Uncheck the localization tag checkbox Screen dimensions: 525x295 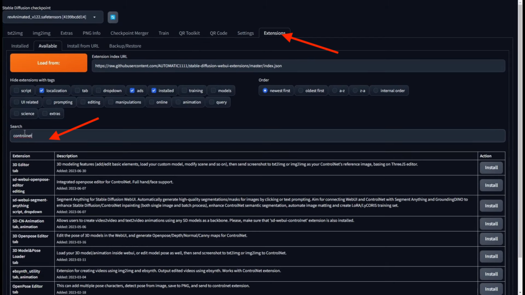point(42,91)
